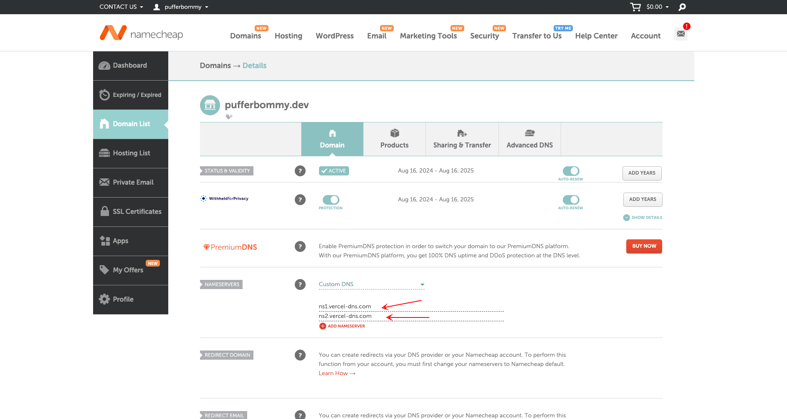The image size is (787, 419).
Task: Click Add Years for WithheldforPrivacy
Action: 643,199
